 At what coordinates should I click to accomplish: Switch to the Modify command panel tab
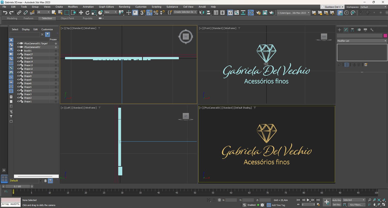pyautogui.click(x=346, y=30)
